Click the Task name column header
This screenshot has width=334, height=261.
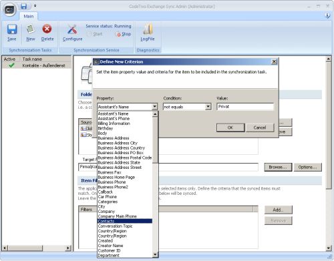click(x=46, y=59)
